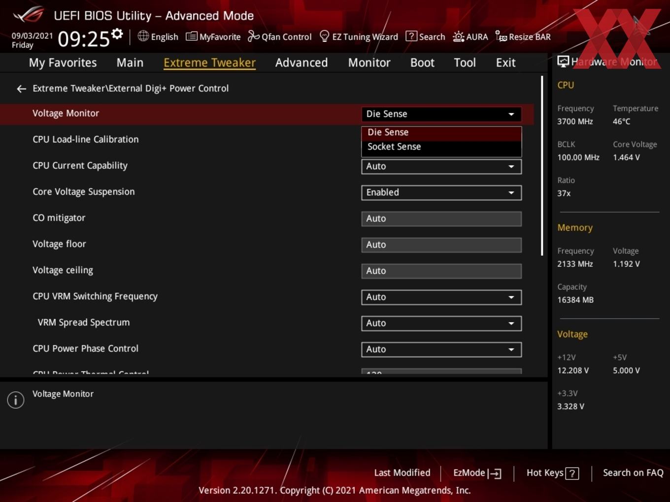
Task: Select the Voltage Monitor setting row
Action: 266,114
